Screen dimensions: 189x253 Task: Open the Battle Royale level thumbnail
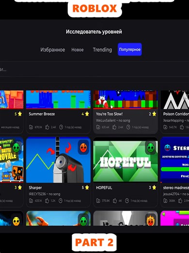point(12,160)
